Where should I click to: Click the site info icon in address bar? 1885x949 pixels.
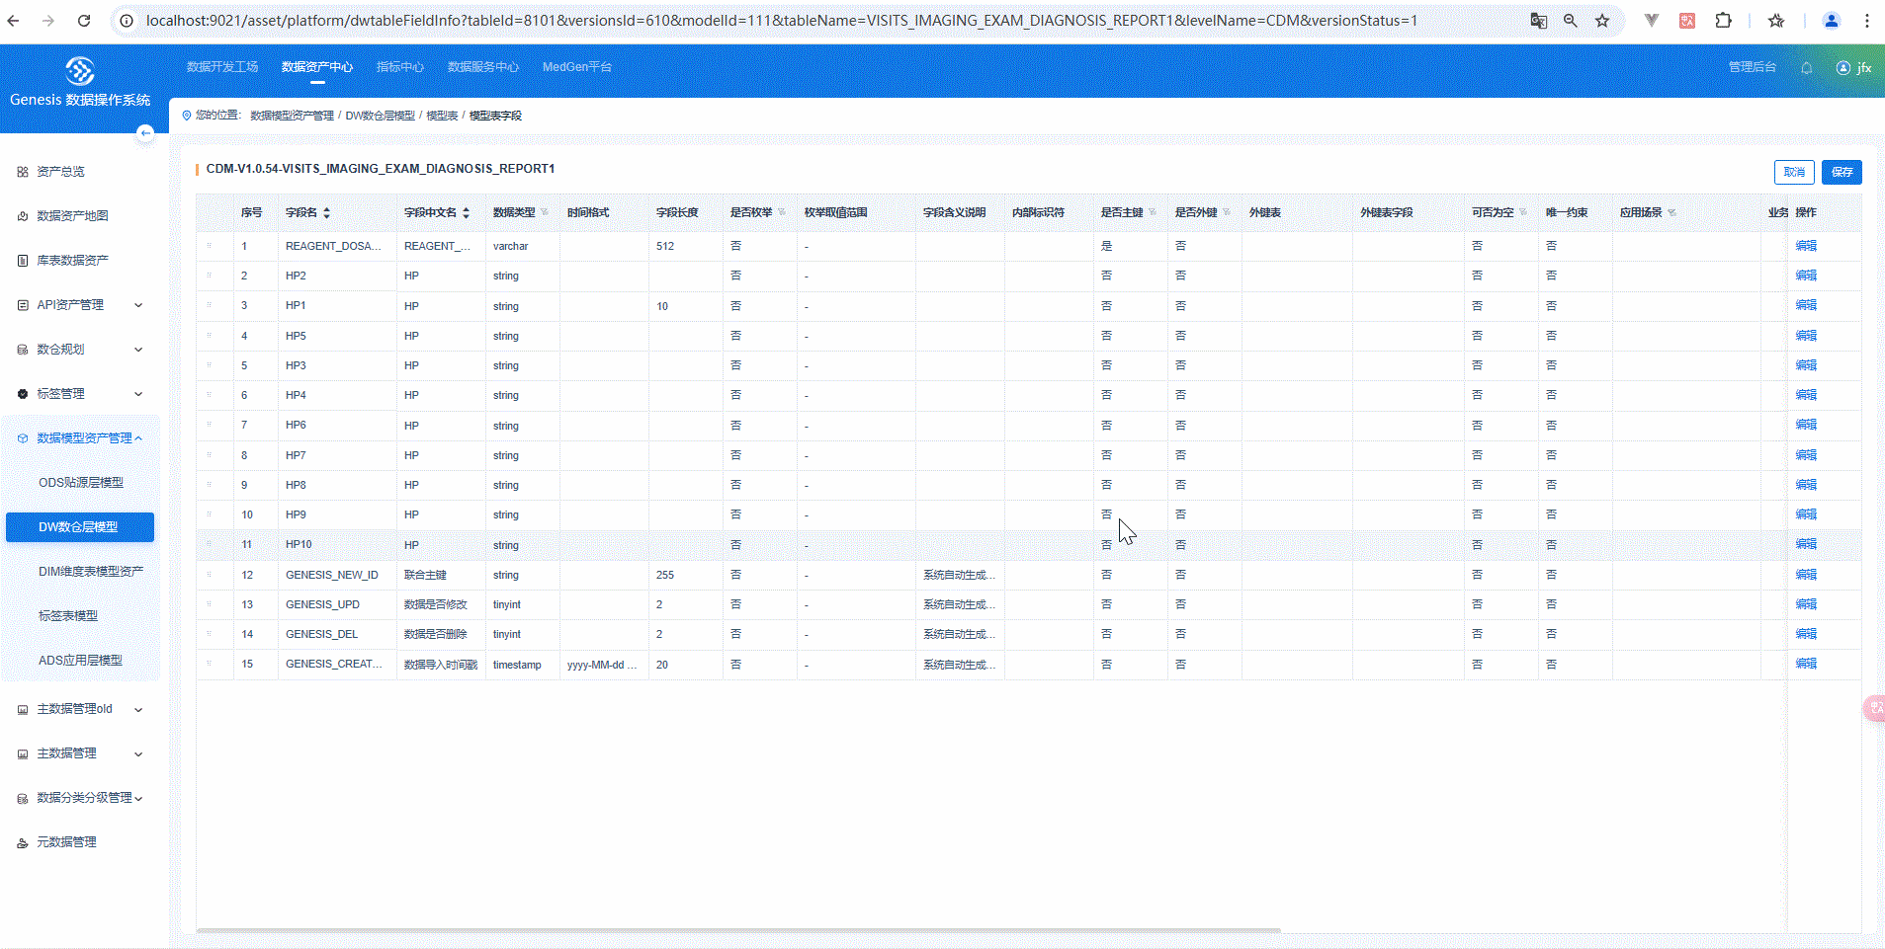[127, 21]
